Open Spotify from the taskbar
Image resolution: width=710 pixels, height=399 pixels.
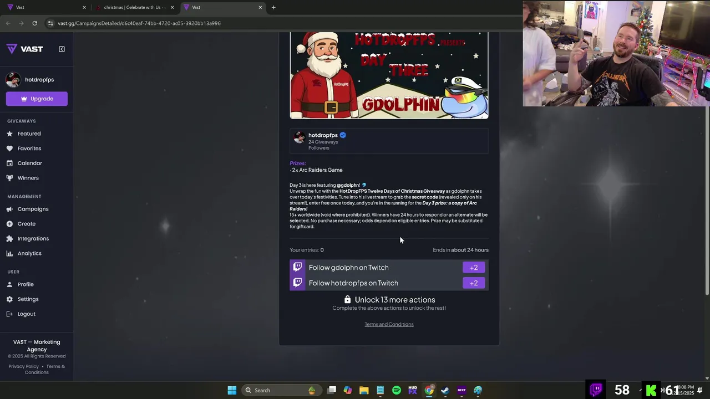click(x=397, y=390)
